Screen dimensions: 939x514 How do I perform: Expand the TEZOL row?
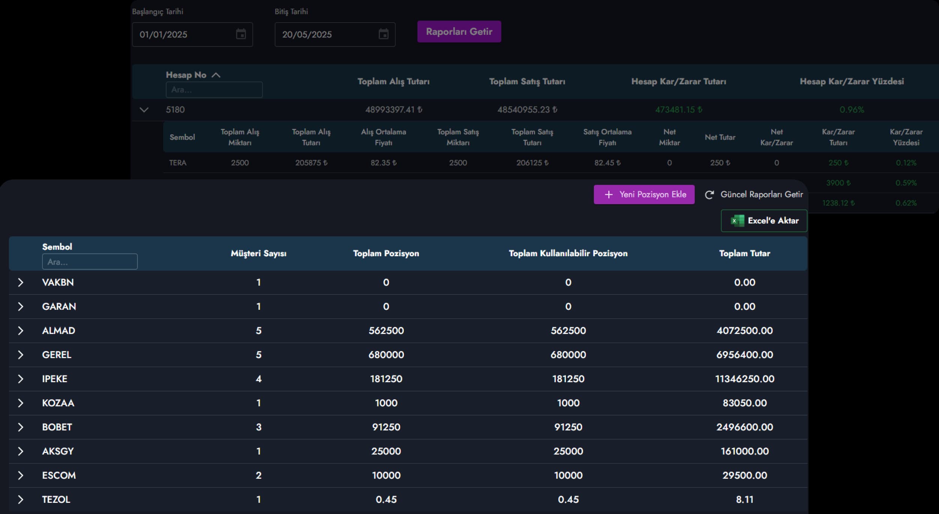pyautogui.click(x=21, y=499)
